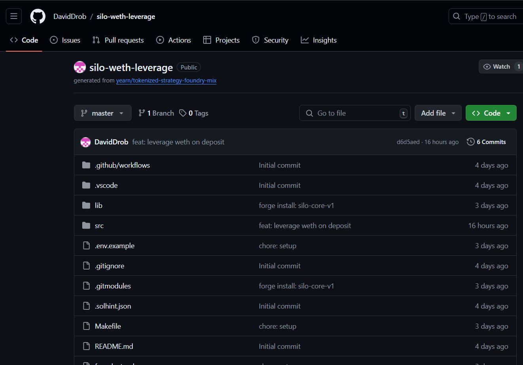Open the lib folder
523x365 pixels.
[98, 205]
